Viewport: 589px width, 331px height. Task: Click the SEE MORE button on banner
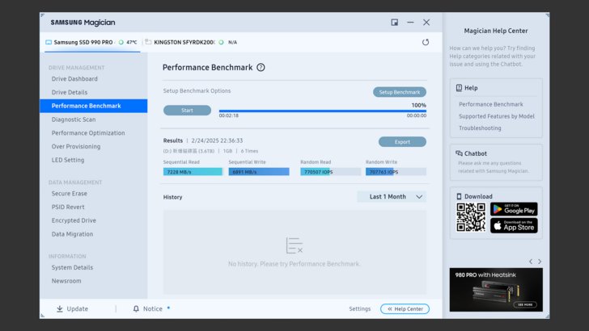coord(525,304)
